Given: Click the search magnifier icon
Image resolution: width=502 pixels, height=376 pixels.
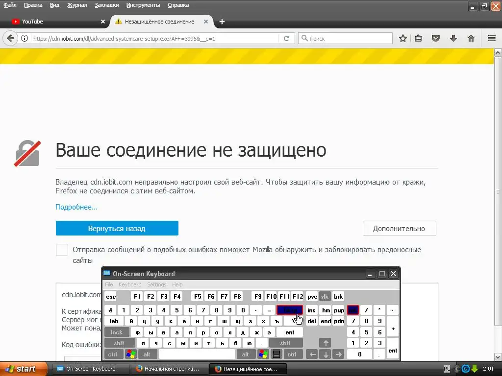Looking at the screenshot, I should [304, 38].
